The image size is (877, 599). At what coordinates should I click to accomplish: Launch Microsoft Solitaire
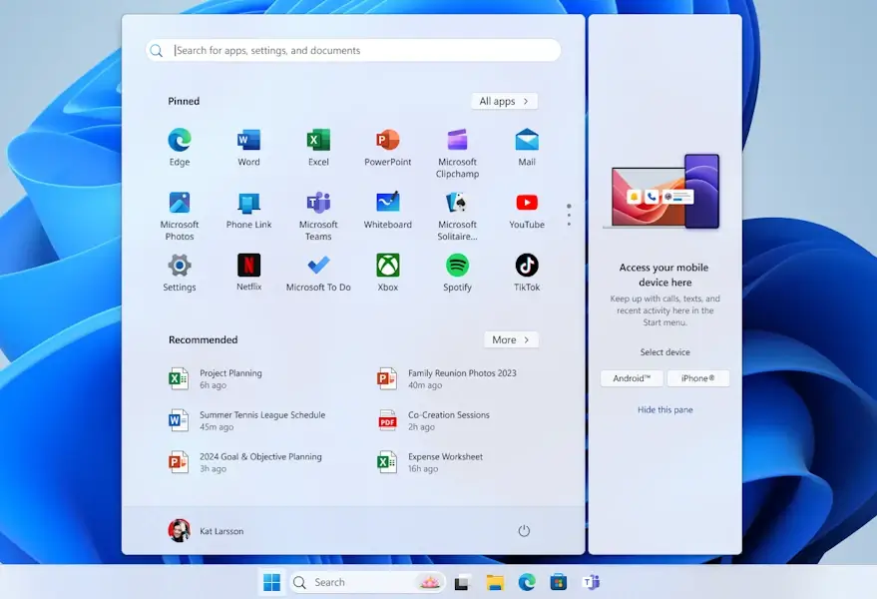coord(457,215)
